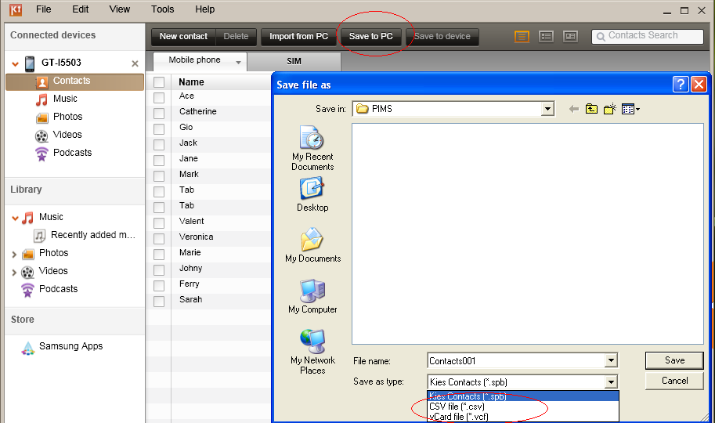The height and width of the screenshot is (423, 715).
Task: Open the Edit menu
Action: pyautogui.click(x=80, y=9)
